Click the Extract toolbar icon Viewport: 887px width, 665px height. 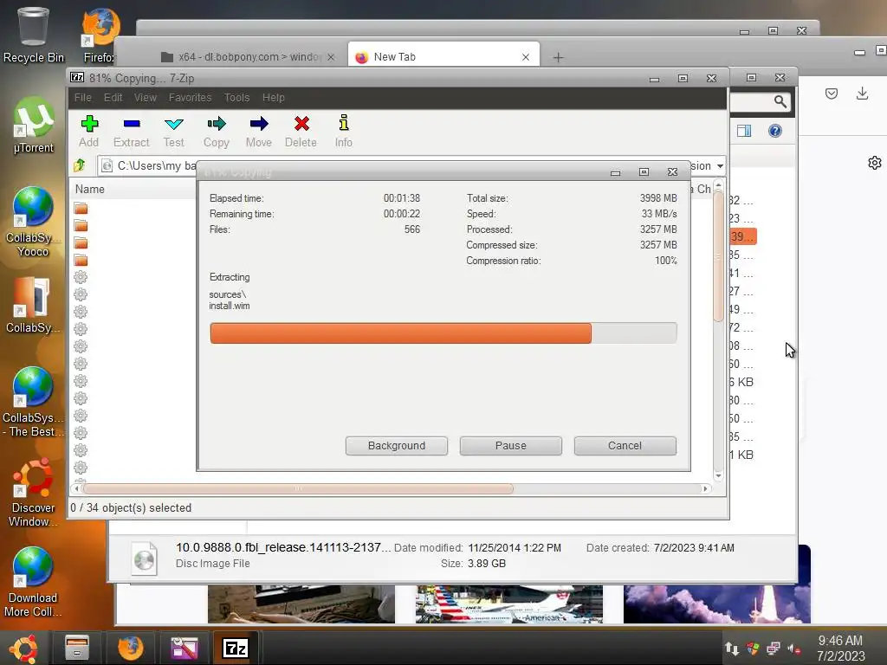pyautogui.click(x=132, y=132)
